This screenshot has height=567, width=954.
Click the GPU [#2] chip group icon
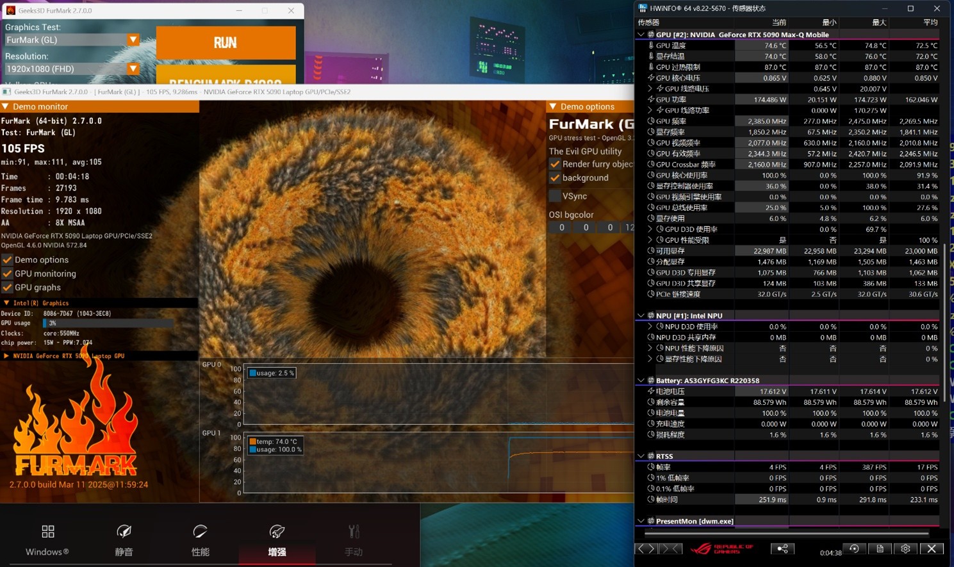pyautogui.click(x=651, y=35)
